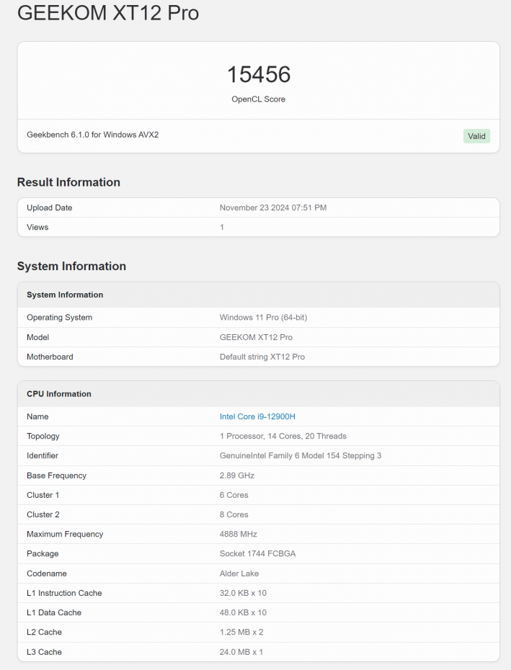The image size is (511, 670).
Task: Click the Default string XT12 Pro motherboard value
Action: pos(262,357)
